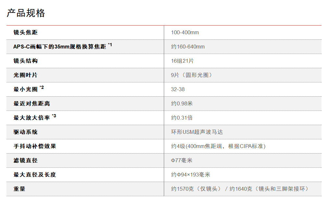327x203 pixels.
Task: Open the *2 footnote beside 最小光圈
Action: pyautogui.click(x=42, y=88)
